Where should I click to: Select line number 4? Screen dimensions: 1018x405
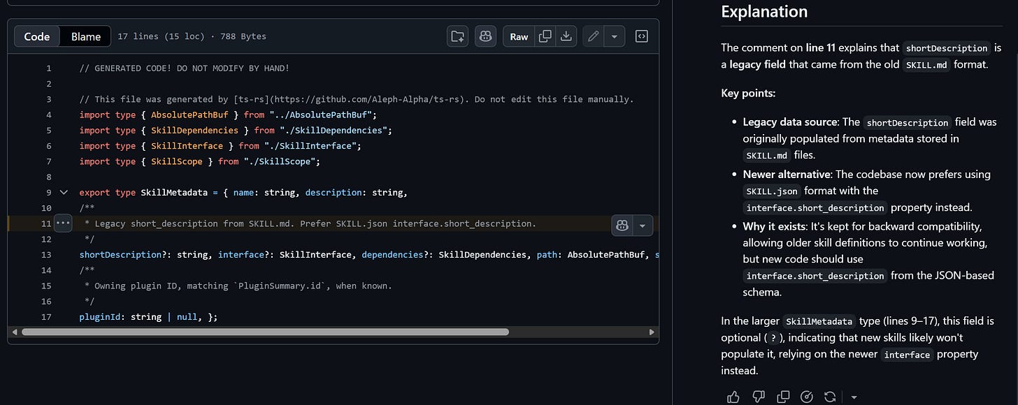click(x=49, y=115)
